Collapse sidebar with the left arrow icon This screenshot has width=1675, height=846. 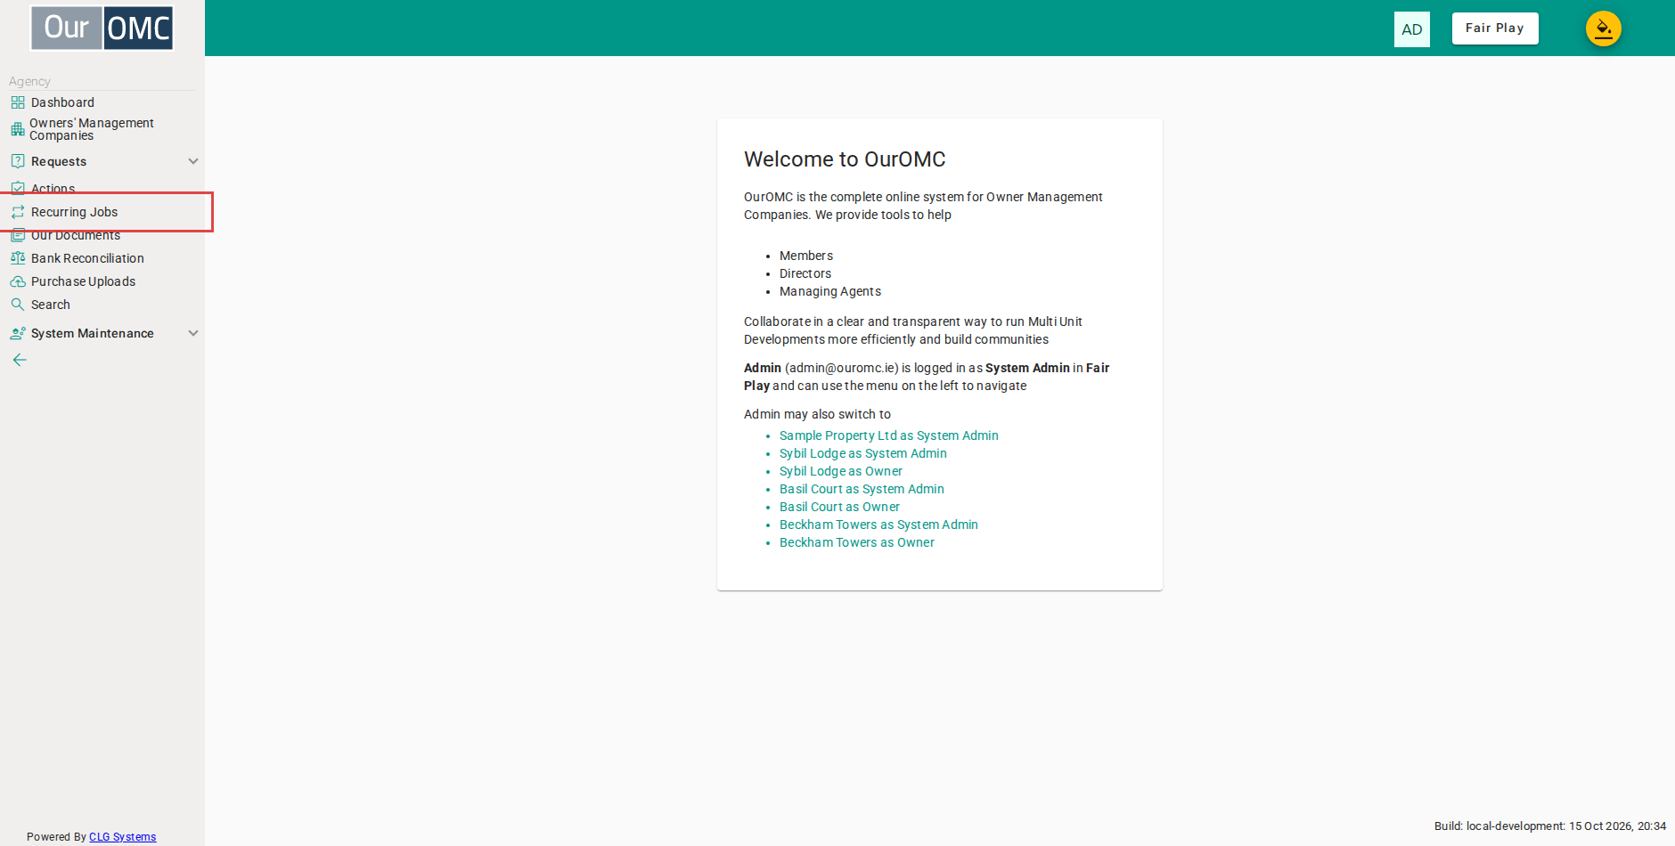(x=20, y=360)
